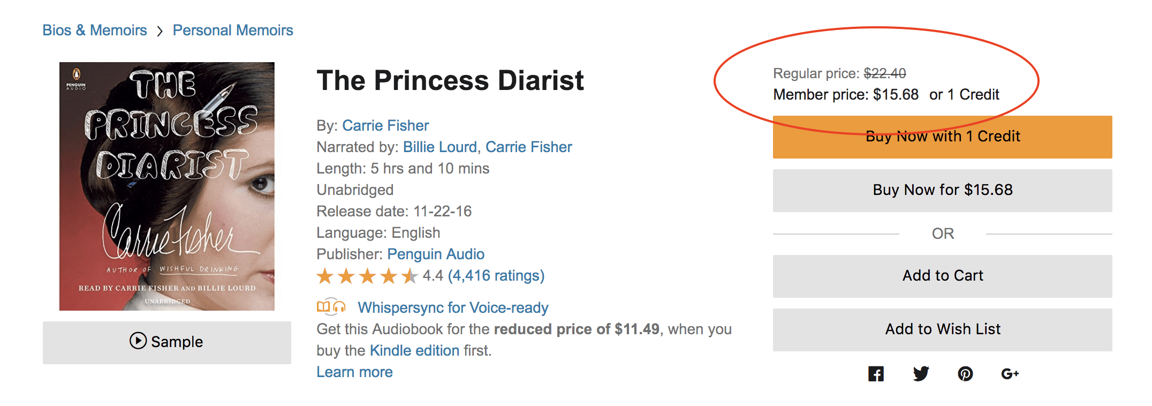
Task: Click the Whispersync for Voice-ready icon
Action: coord(331,307)
